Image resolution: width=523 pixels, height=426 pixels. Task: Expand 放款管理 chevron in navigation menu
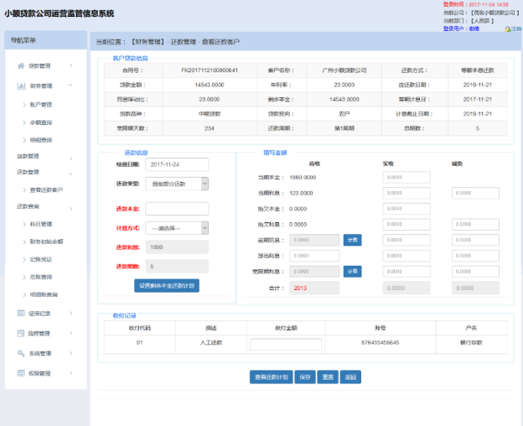(70, 158)
